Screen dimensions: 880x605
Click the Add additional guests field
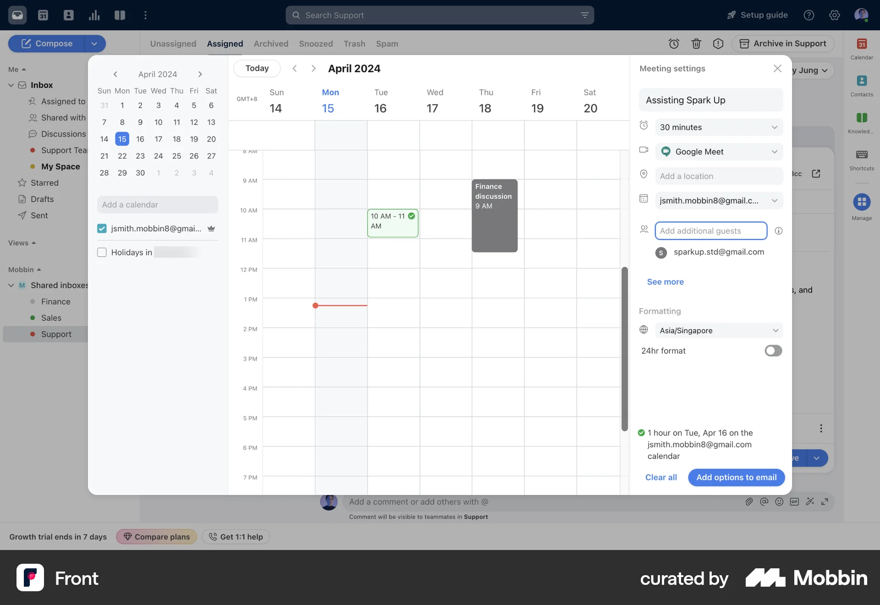tap(710, 231)
